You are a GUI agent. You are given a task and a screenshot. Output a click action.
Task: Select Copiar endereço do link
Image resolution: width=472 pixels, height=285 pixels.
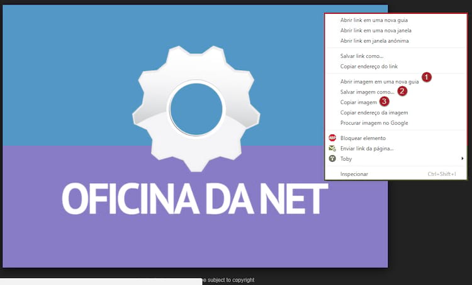369,66
